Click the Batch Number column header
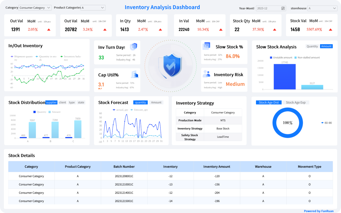 124,167
